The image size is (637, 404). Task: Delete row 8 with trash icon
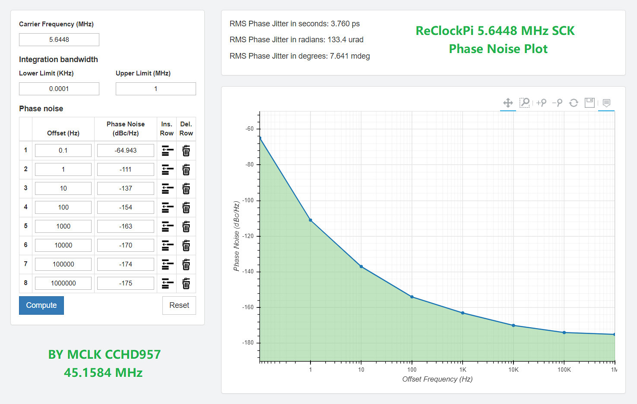[x=186, y=284]
